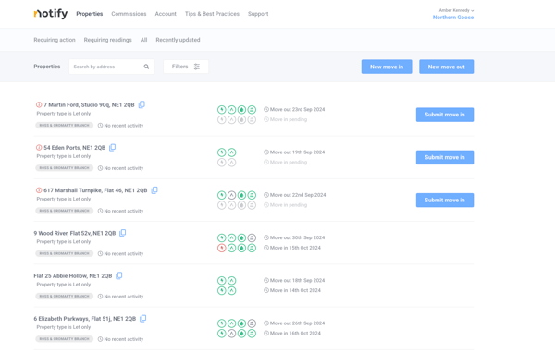
Task: Open the Flat 25 Abbie Hollow property
Action: pos(73,276)
